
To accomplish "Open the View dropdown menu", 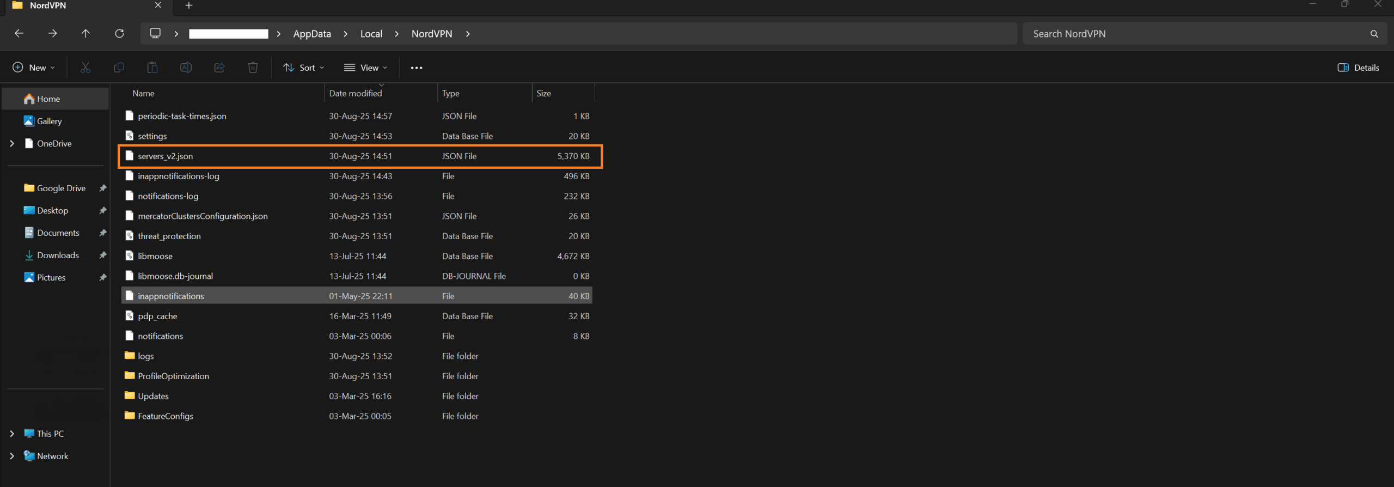I will [x=365, y=68].
